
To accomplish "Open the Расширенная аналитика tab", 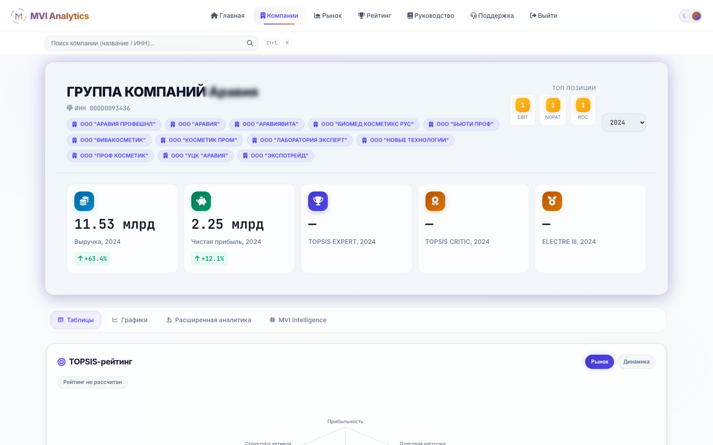I will pyautogui.click(x=208, y=320).
